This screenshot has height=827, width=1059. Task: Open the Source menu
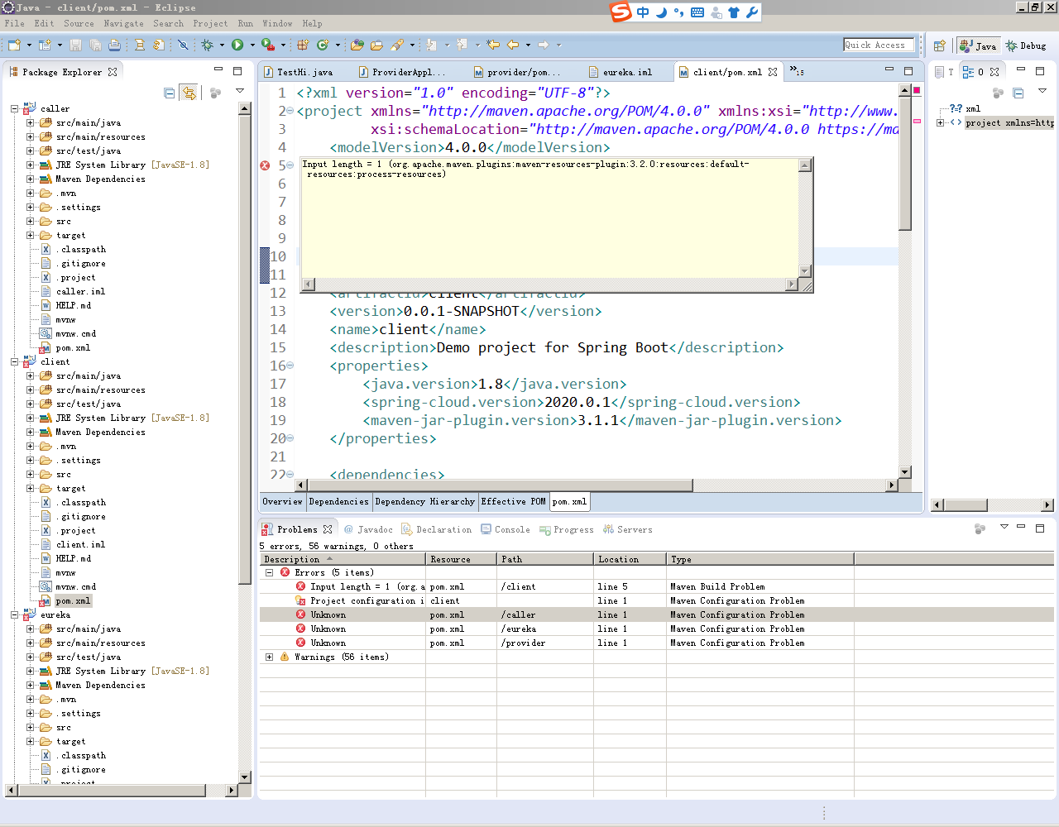point(79,23)
